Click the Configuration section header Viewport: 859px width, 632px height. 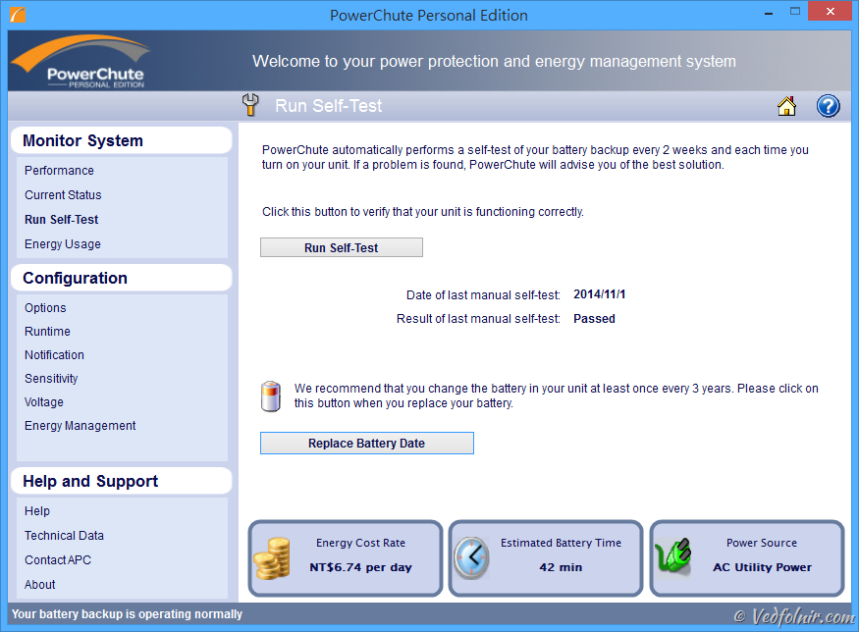121,278
